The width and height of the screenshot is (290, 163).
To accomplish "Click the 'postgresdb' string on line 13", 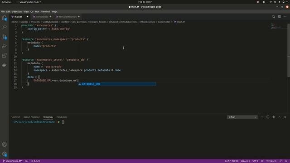I will coord(53,67).
